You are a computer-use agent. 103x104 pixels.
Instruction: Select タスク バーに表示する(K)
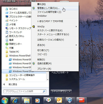[55, 30]
